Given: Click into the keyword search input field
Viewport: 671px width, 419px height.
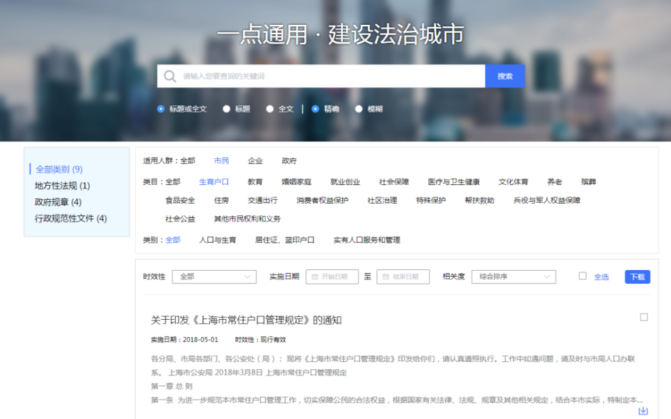Looking at the screenshot, I should pyautogui.click(x=329, y=76).
